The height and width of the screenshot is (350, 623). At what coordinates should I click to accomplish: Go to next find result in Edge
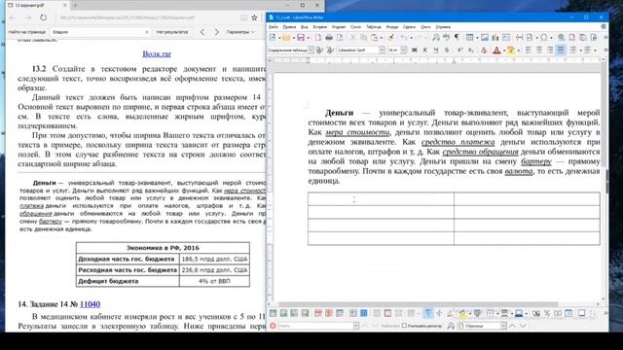coord(216,32)
